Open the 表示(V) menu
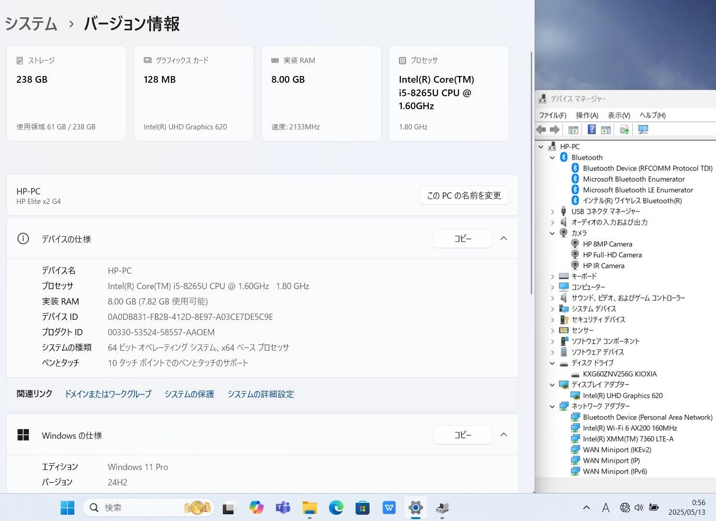716x521 pixels. [x=619, y=115]
